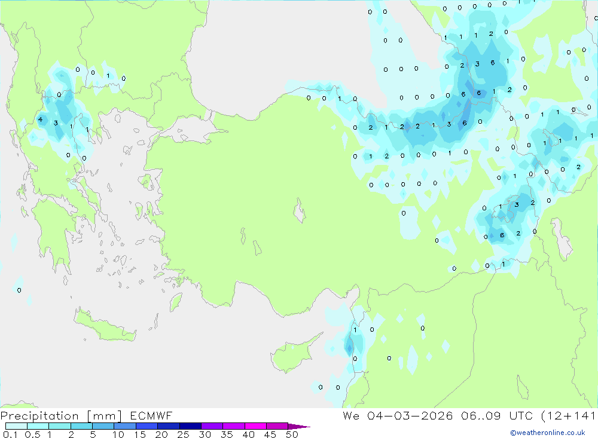Viewport: 598px width, 438px height.
Task: Click the '(12+141' forecast offset text
Action: tap(569, 416)
